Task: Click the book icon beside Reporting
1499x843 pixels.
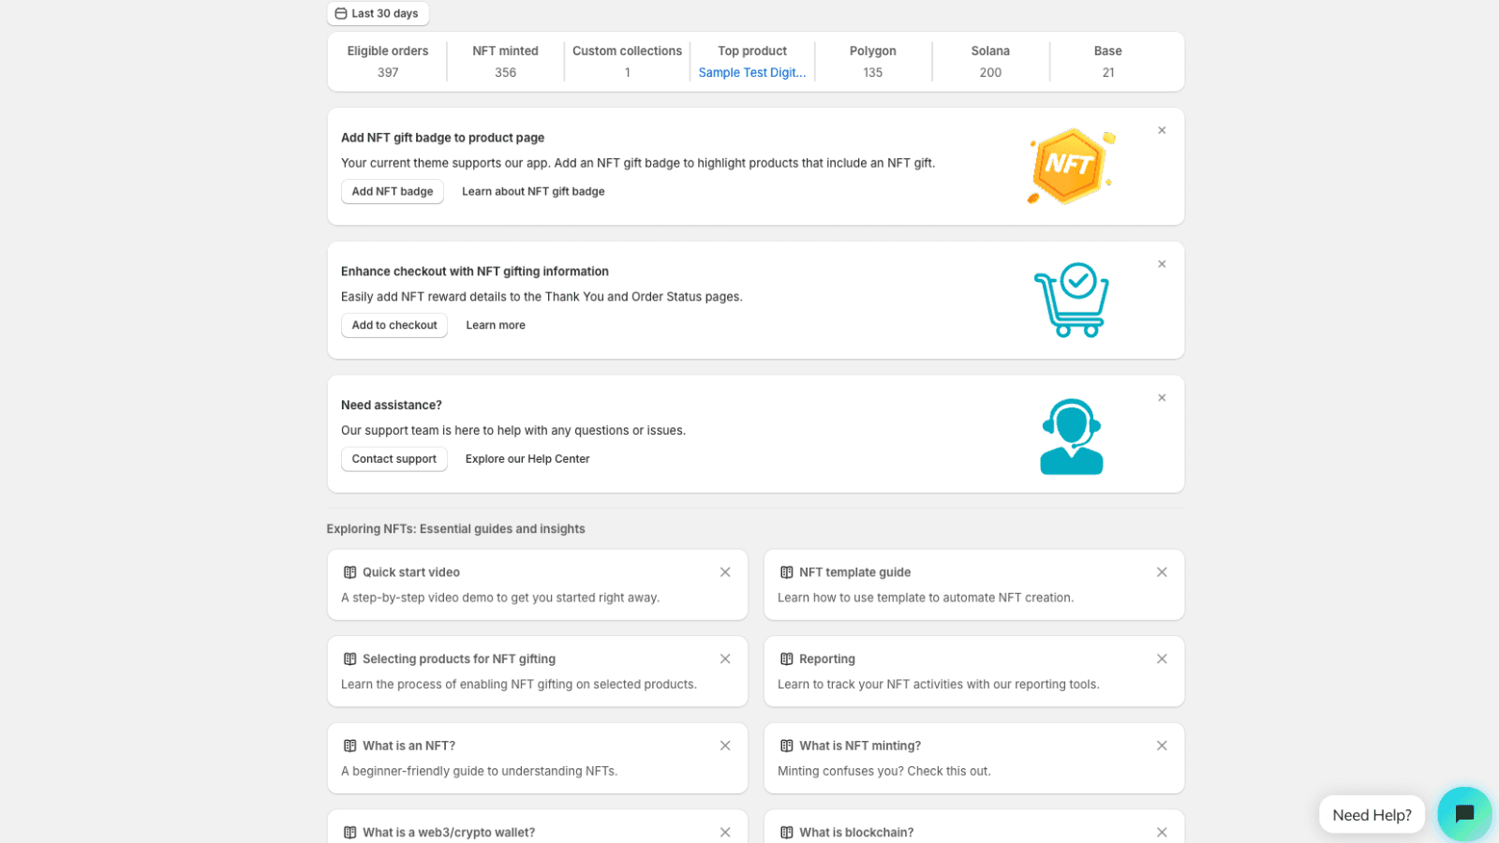Action: tap(785, 658)
